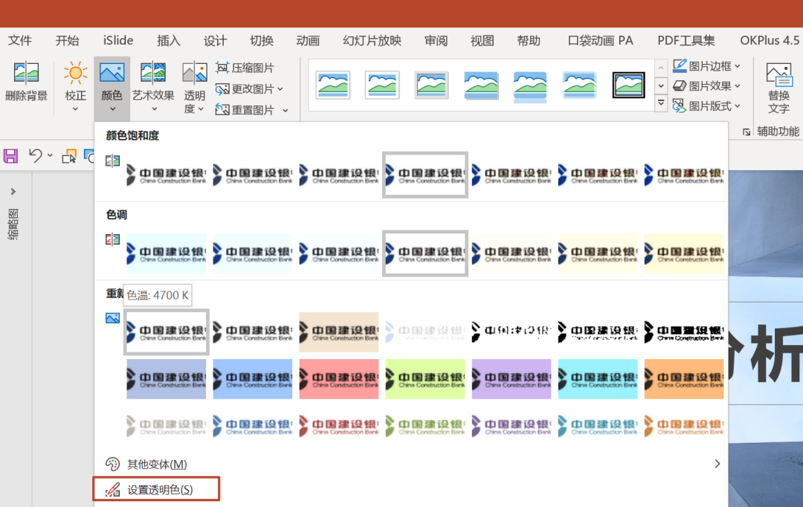Click Compress Pictures (压缩图片)
This screenshot has width=803, height=507.
tap(245, 68)
